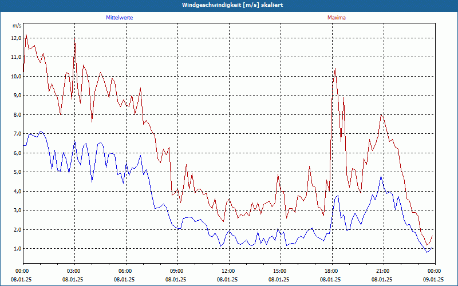Click the chart title 'Windgeschwindigkeit [m/s] skaliert'
Screen dimensions: 458x286
click(x=232, y=5)
